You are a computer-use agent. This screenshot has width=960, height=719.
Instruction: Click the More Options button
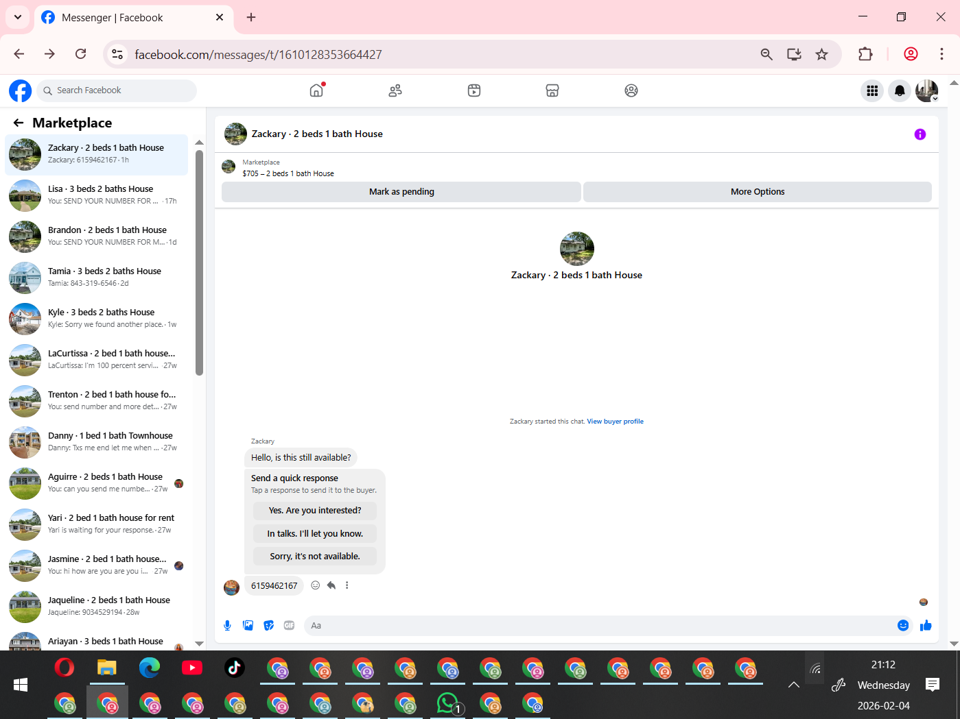tap(758, 192)
